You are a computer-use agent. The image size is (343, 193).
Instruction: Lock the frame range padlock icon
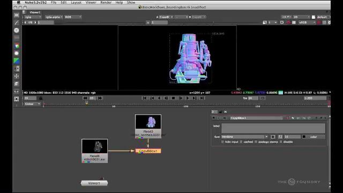[x=41, y=98]
